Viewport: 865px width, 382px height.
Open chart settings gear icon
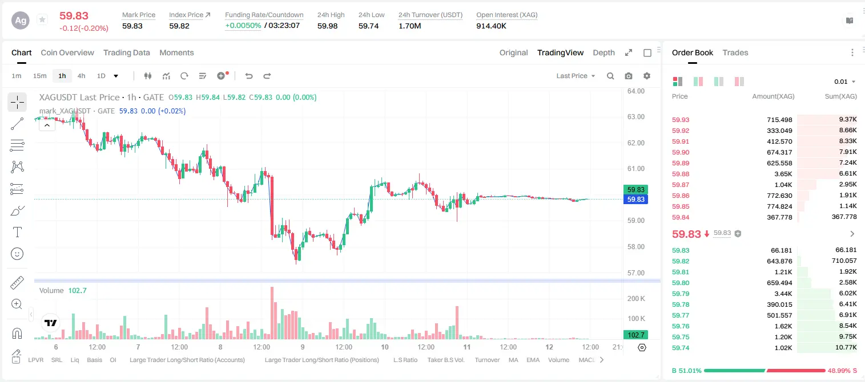[x=647, y=76]
